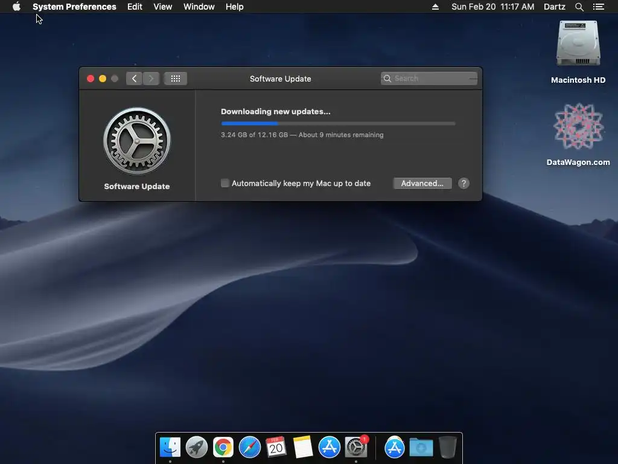Open the System Preferences menu
Viewport: 618px width, 464px height.
(x=74, y=7)
